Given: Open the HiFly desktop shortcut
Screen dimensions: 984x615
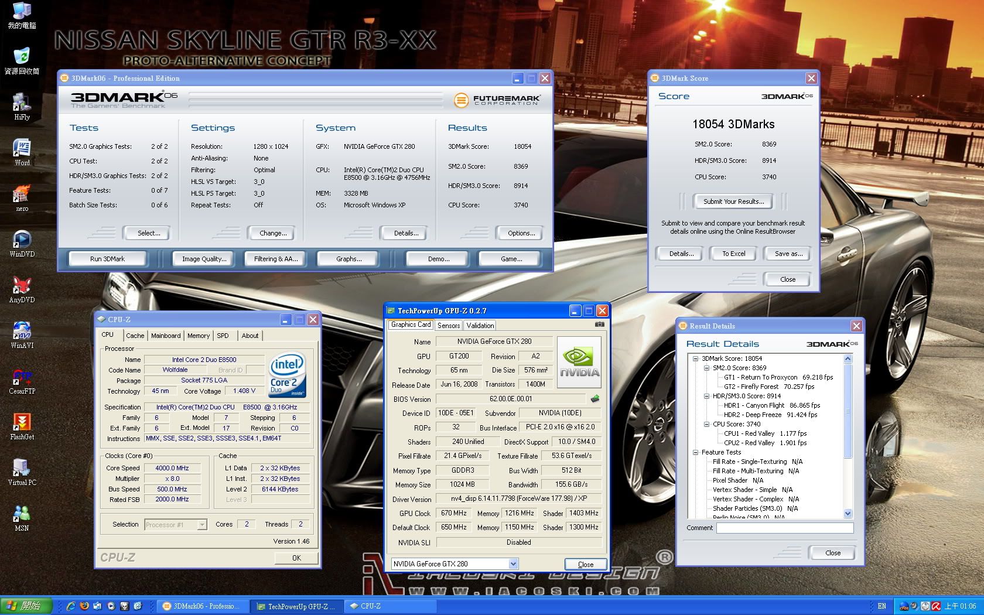Looking at the screenshot, I should coord(22,107).
